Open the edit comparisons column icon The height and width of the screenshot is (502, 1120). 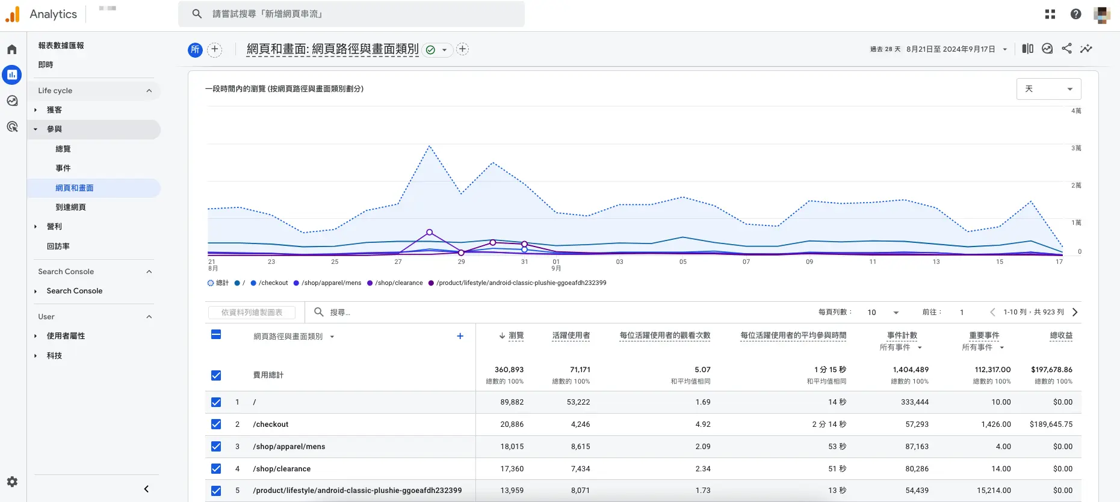[1028, 49]
